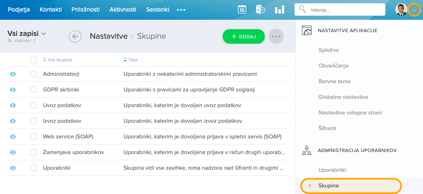Open the bar chart reports icon
The height and width of the screenshot is (194, 423).
(x=280, y=10)
